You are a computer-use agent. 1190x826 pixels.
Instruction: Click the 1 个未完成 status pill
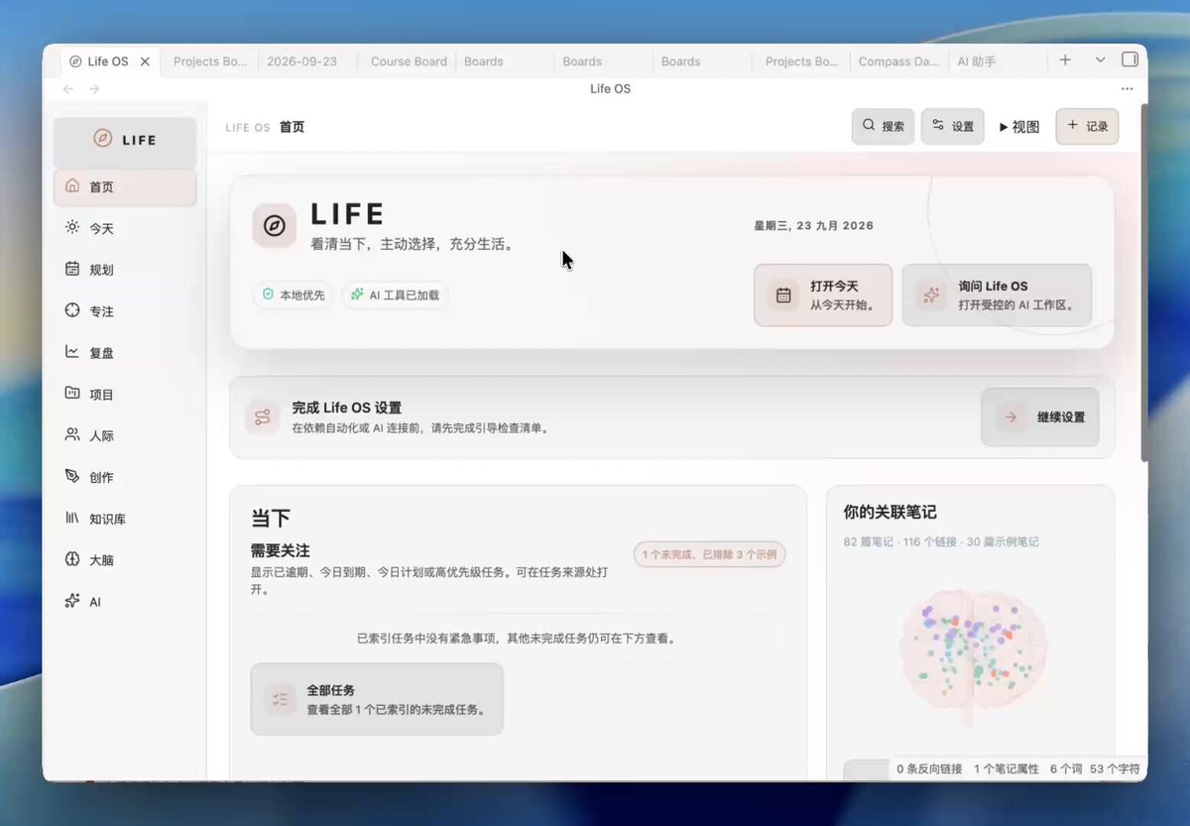tap(710, 554)
